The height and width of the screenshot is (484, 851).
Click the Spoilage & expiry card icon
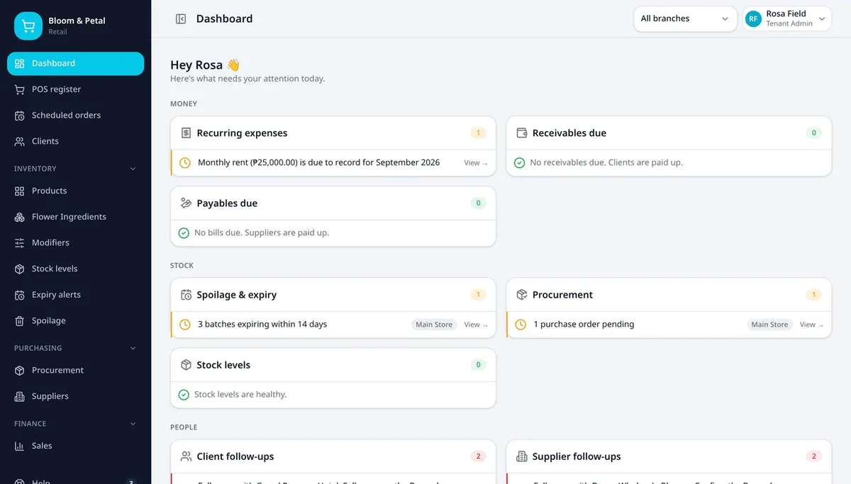point(186,295)
